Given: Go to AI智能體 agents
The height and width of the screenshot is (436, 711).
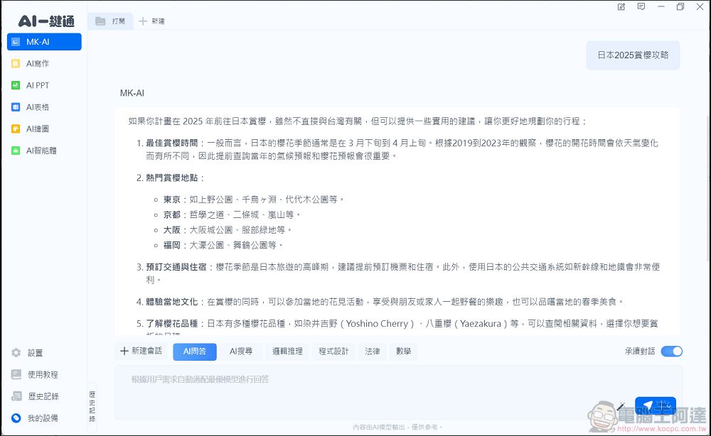Looking at the screenshot, I should coord(40,151).
